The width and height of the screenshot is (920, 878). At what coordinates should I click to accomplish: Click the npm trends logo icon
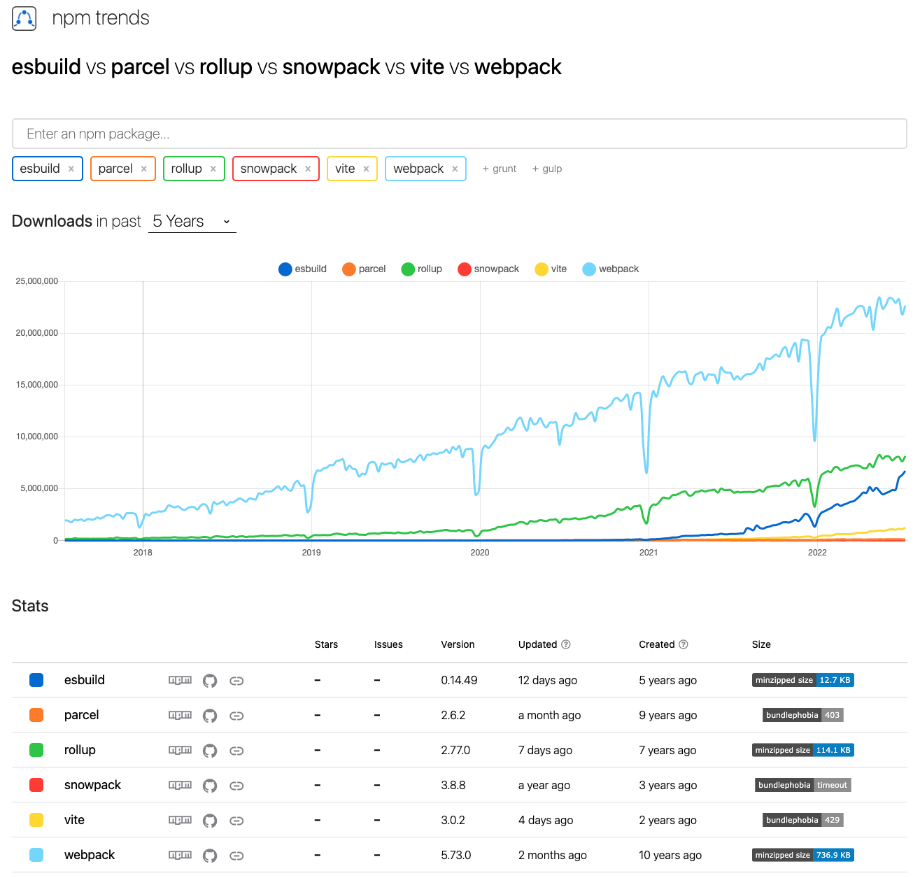24,18
